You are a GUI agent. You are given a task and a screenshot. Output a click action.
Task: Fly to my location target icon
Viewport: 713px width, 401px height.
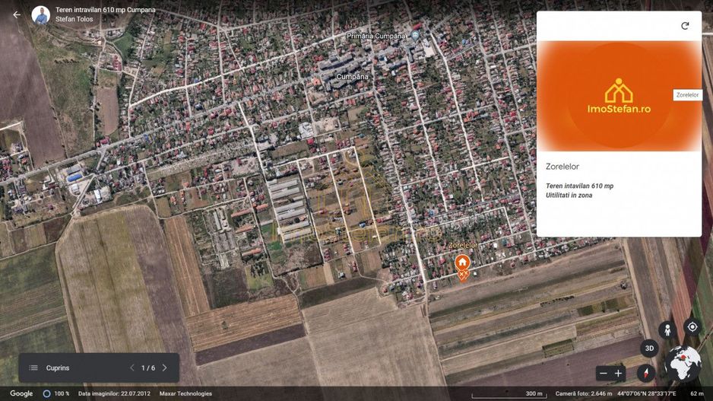[x=692, y=327]
